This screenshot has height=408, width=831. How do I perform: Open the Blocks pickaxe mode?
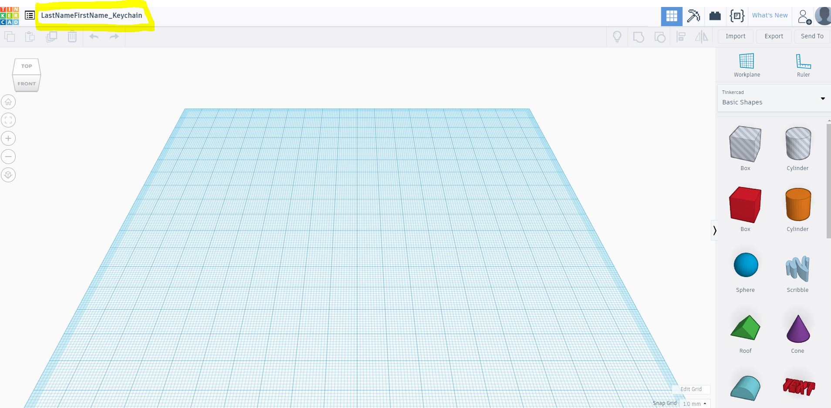[693, 16]
